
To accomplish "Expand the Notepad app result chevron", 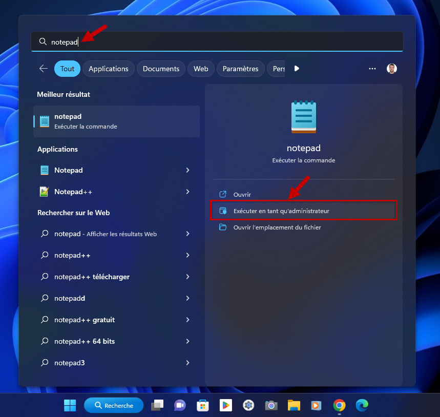I will [187, 170].
